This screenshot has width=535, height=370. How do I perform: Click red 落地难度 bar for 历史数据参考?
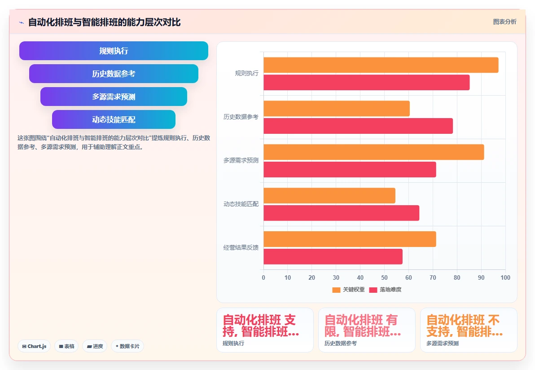(x=358, y=126)
